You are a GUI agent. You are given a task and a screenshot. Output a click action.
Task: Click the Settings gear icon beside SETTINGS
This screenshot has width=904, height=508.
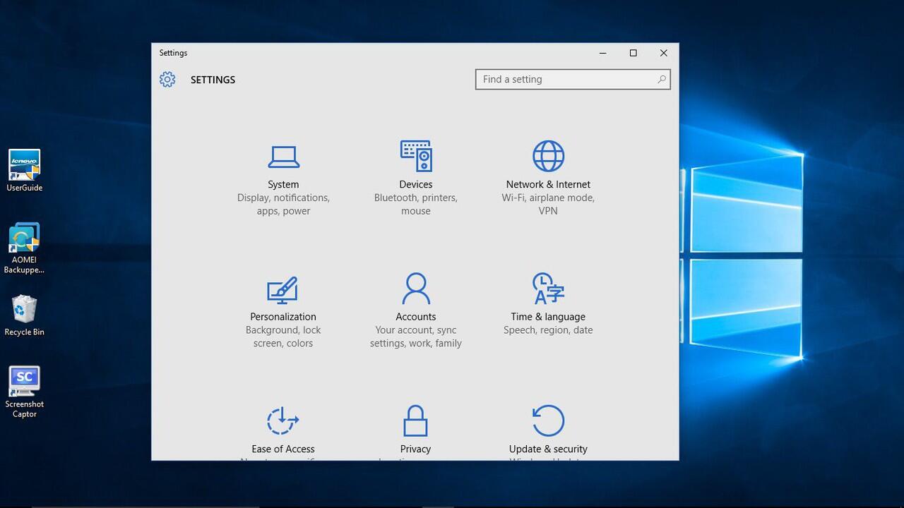click(x=167, y=80)
